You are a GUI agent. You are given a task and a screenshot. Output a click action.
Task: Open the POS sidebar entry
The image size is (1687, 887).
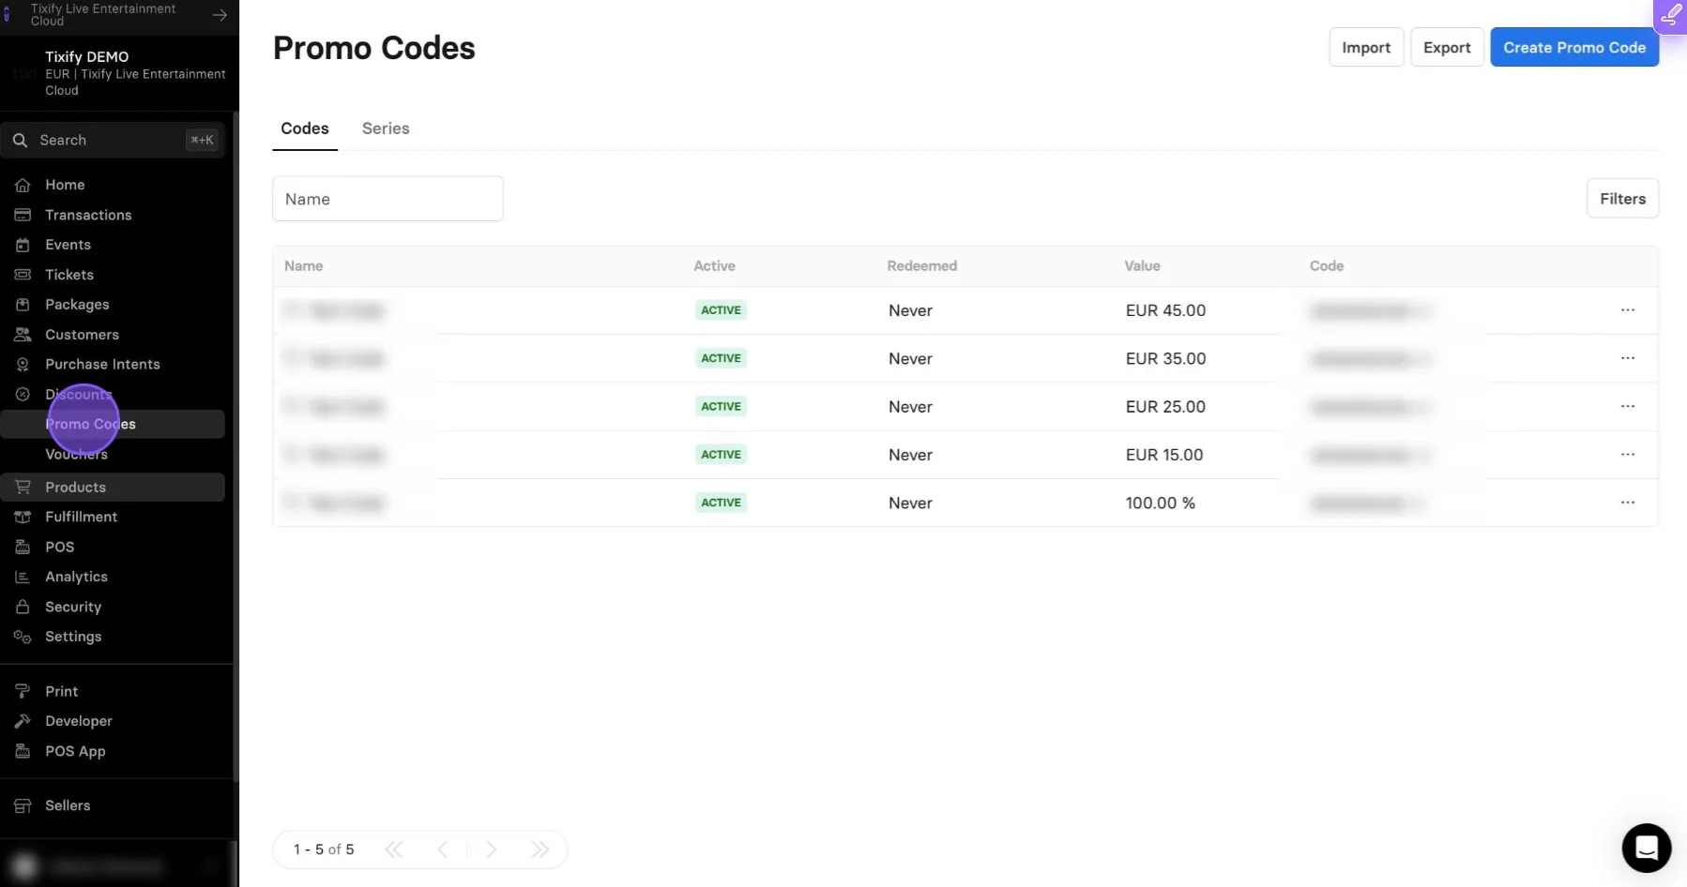[113, 547]
